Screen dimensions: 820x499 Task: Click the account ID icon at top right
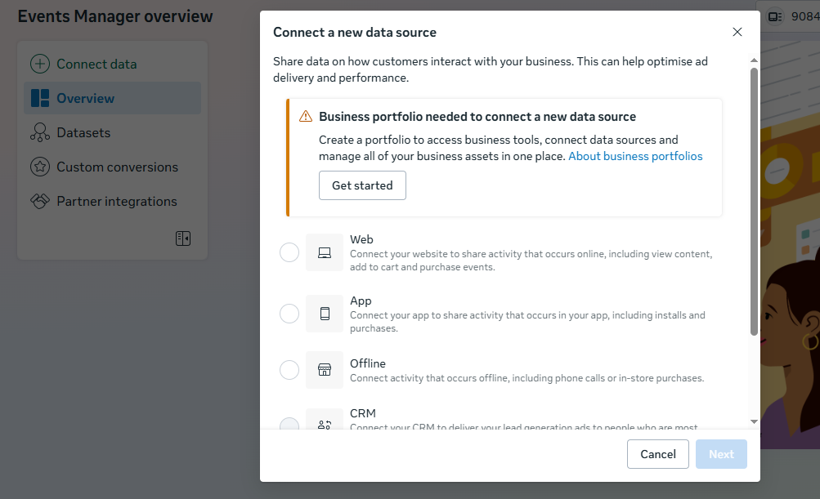point(776,16)
